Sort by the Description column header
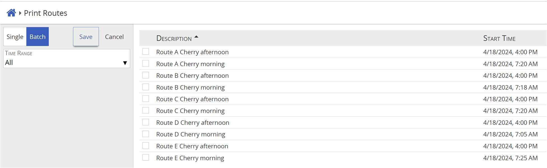This screenshot has height=168, width=547. pos(174,38)
